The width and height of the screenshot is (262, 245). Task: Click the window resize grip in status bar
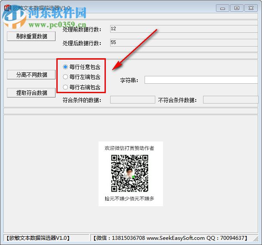coord(256,239)
